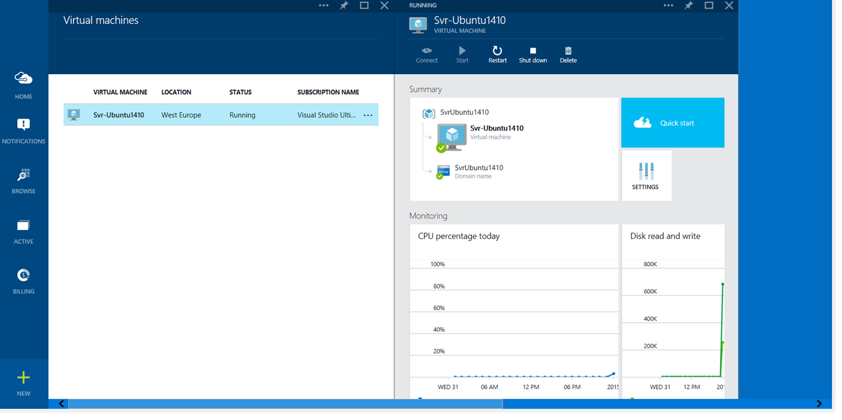Viewport: 842px width, 420px height.
Task: Open the SETTINGS tile
Action: point(646,175)
